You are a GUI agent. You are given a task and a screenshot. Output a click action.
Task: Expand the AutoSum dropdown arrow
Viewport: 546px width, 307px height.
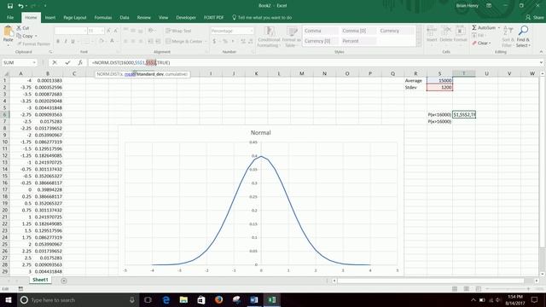click(499, 27)
